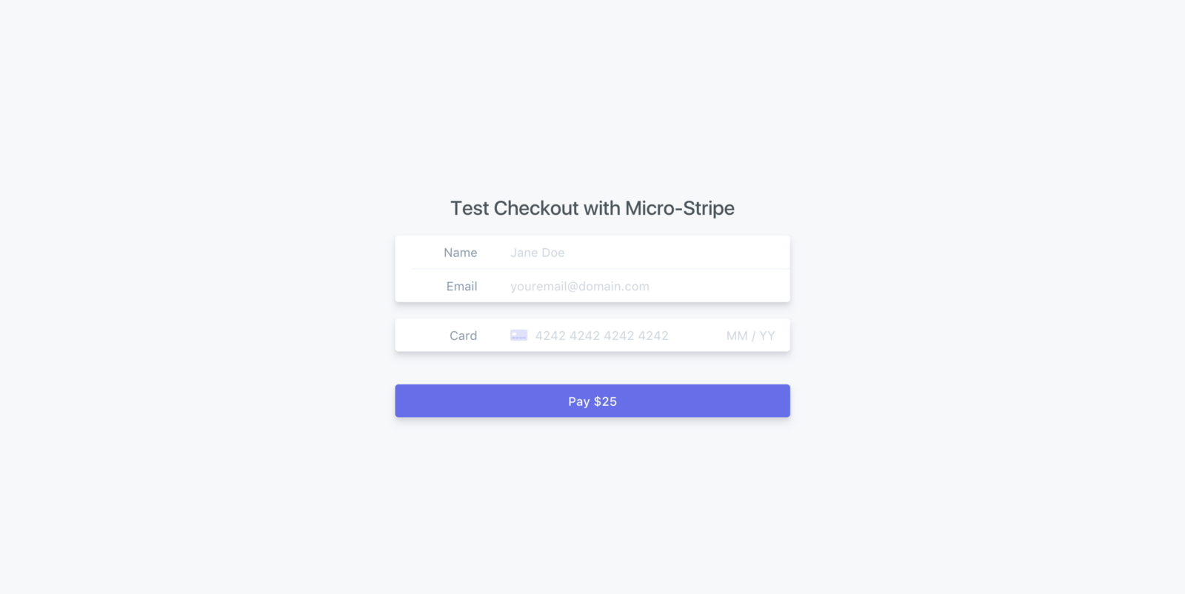Click the first 4242 group in card number
This screenshot has width=1185, height=594.
[x=550, y=336]
